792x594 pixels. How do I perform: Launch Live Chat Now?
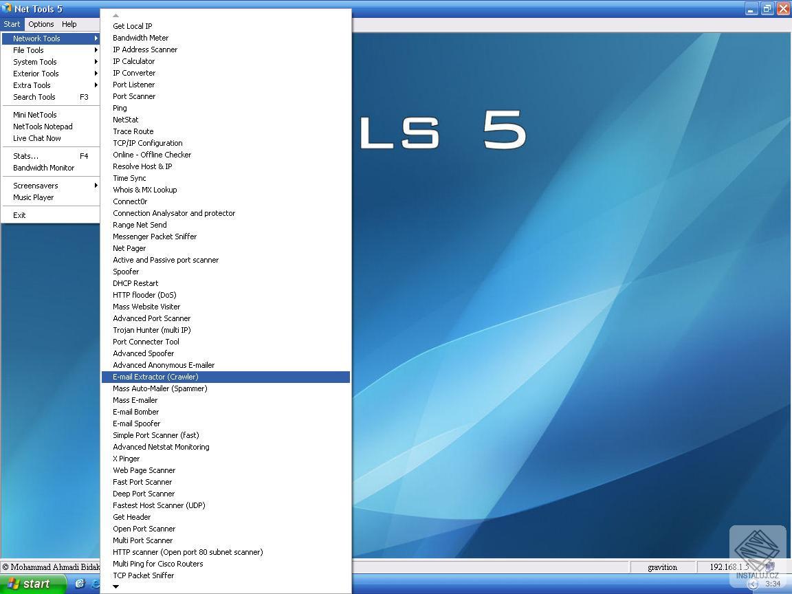50,138
